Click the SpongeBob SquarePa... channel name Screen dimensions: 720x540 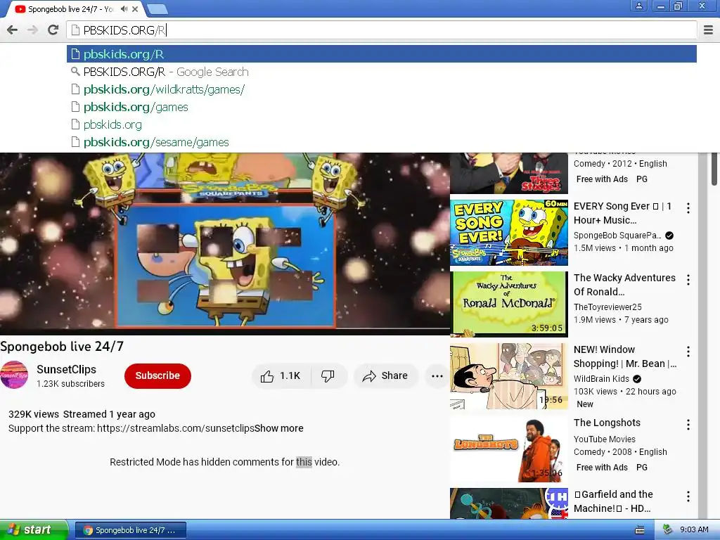coord(617,236)
